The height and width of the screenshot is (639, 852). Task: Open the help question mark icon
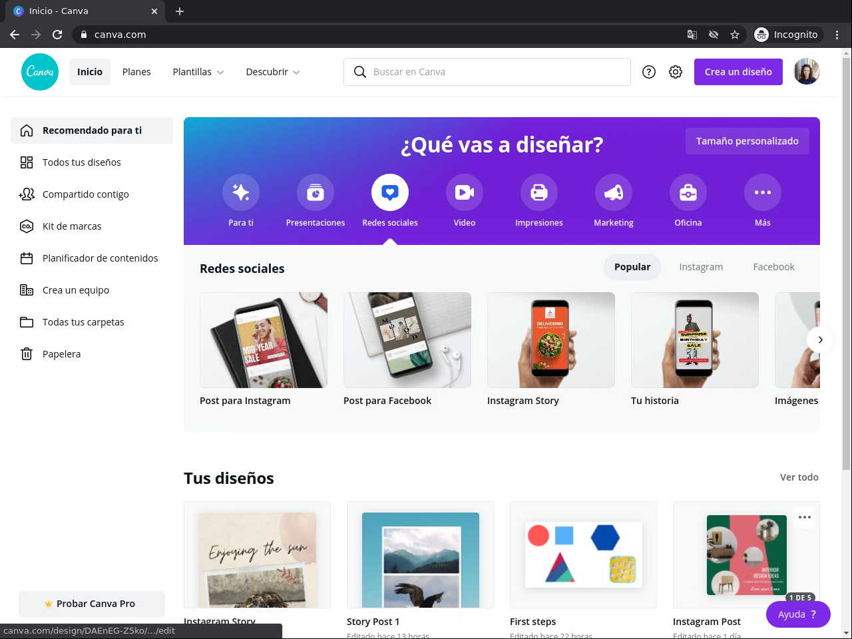[x=649, y=72]
